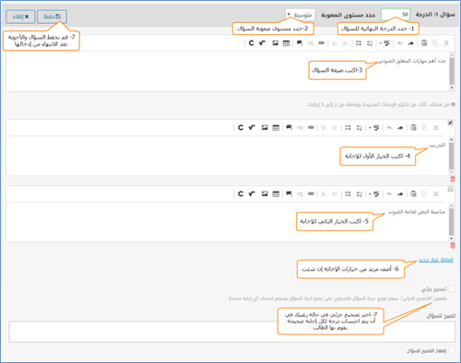
Task: Click down arrow of question editor scrollbar
Action: coord(452,88)
